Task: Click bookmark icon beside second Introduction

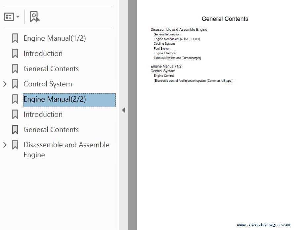Action: pyautogui.click(x=15, y=115)
